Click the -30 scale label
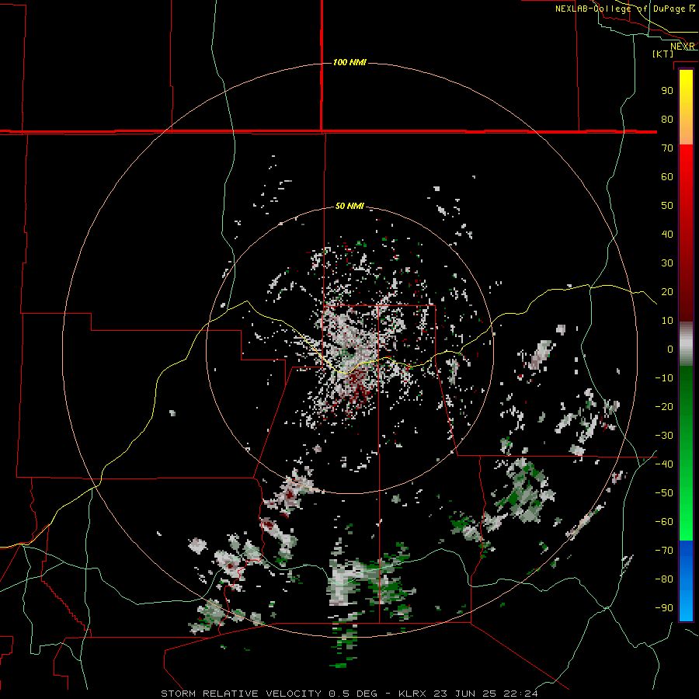The width and height of the screenshot is (699, 699). 664,436
